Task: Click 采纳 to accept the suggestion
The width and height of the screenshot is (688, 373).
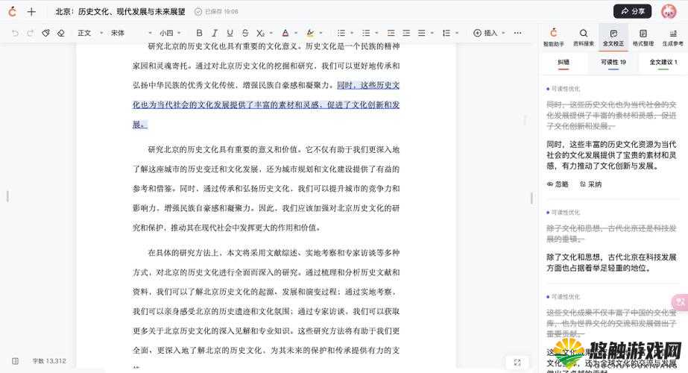Action: [590, 184]
